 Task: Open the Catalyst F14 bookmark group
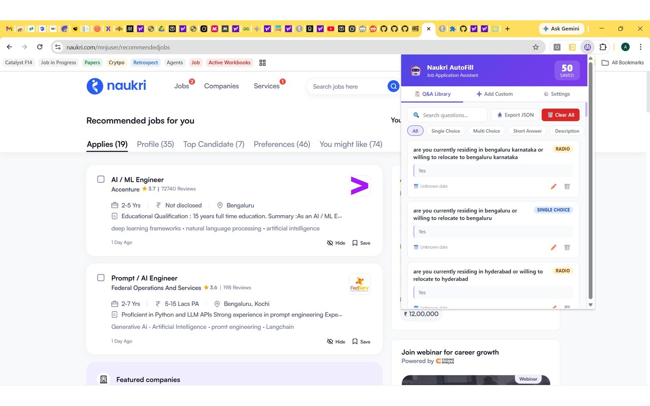coord(19,62)
